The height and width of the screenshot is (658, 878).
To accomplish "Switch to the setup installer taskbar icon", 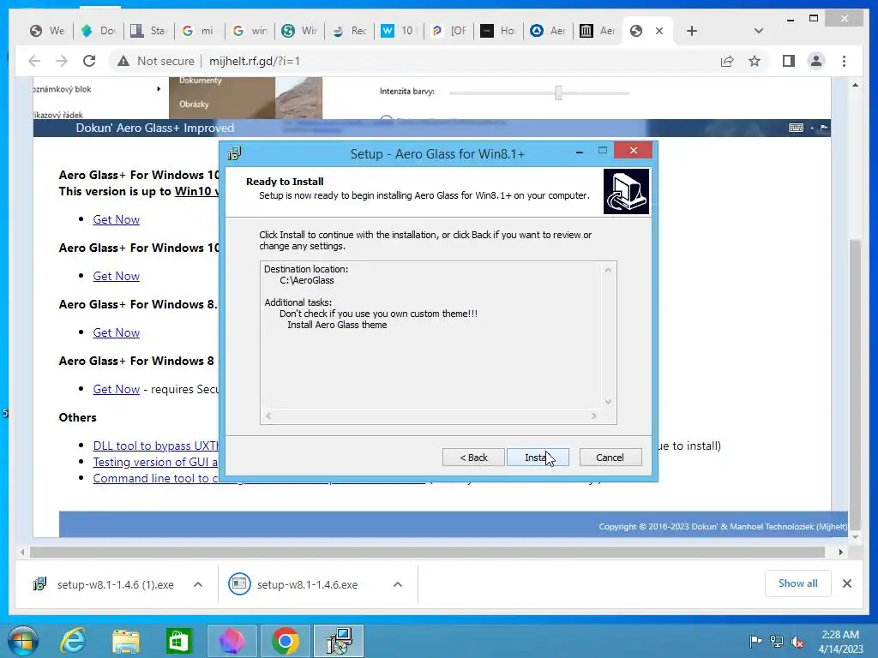I will click(339, 641).
